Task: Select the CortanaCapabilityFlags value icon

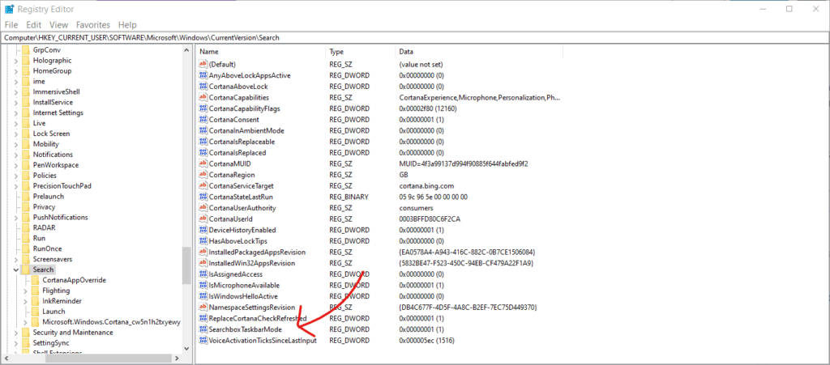Action: pyautogui.click(x=203, y=108)
